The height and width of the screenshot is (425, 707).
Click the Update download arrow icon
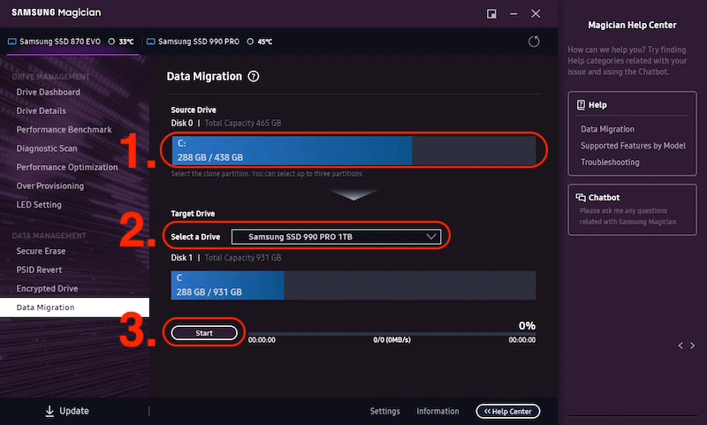coord(49,411)
